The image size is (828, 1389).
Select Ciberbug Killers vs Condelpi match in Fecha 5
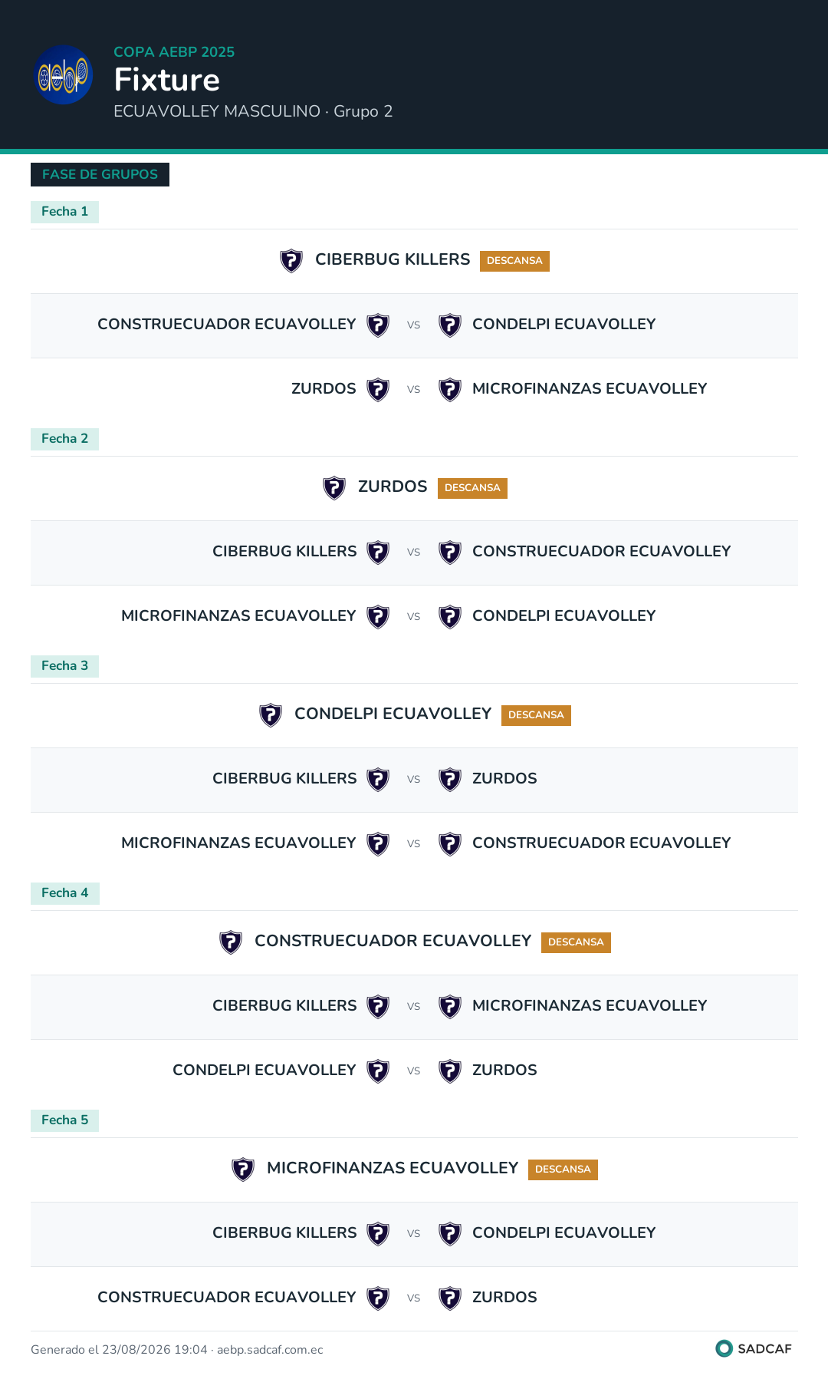[414, 1234]
